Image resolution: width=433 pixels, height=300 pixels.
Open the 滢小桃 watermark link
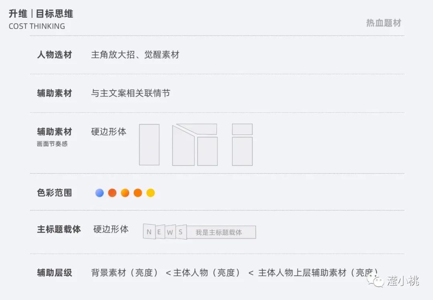(x=402, y=281)
